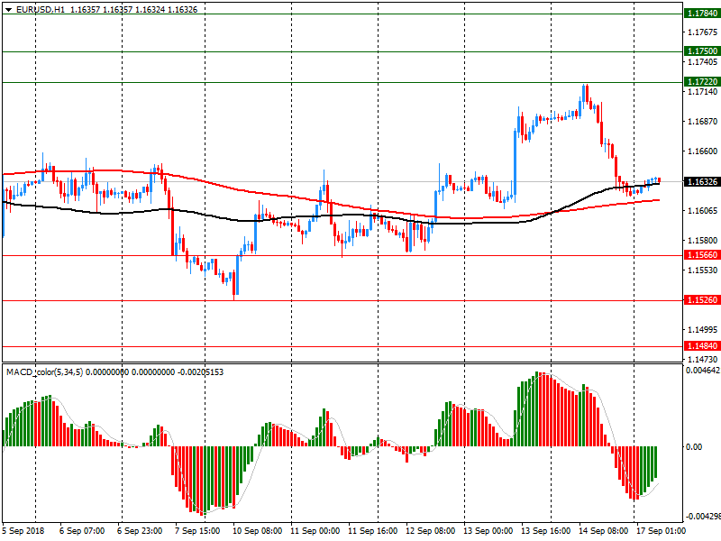This screenshot has width=721, height=541.
Task: Click the 12 Sep 08:00 time axis label
Action: (x=431, y=531)
